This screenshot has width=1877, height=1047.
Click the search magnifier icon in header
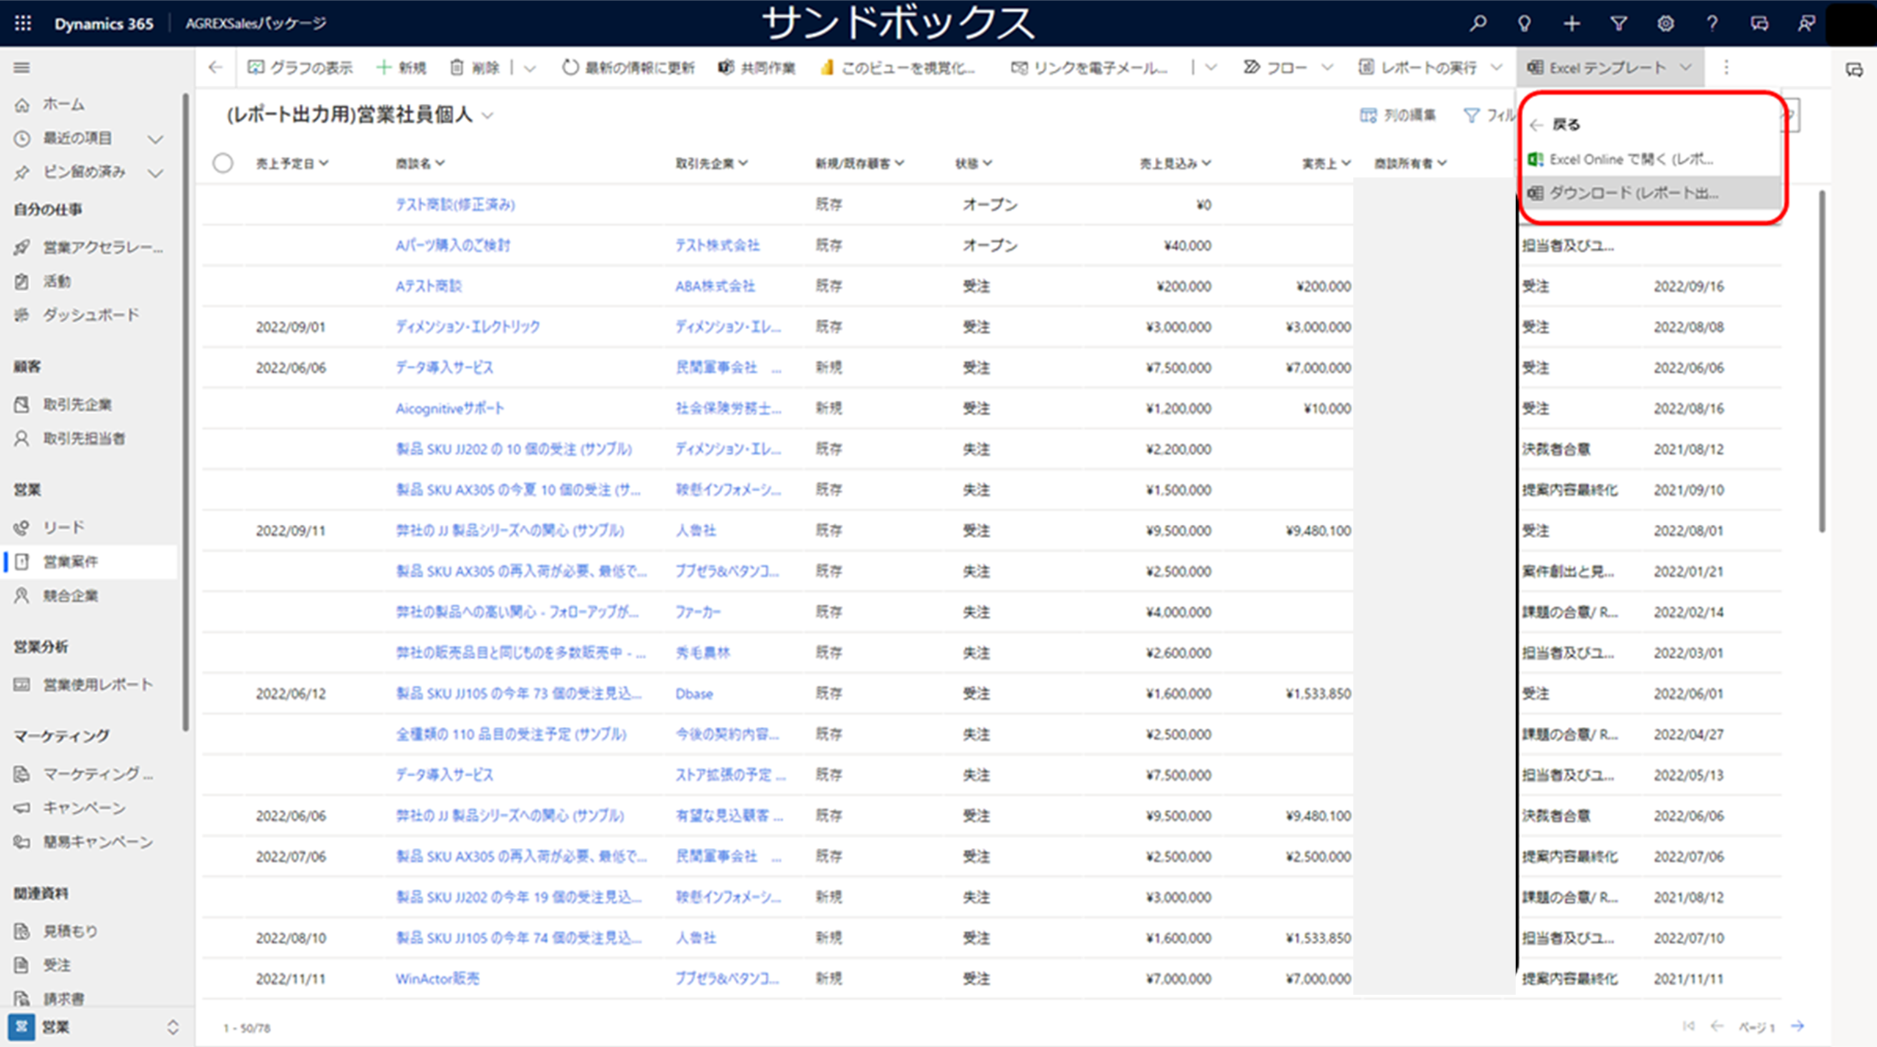point(1477,23)
